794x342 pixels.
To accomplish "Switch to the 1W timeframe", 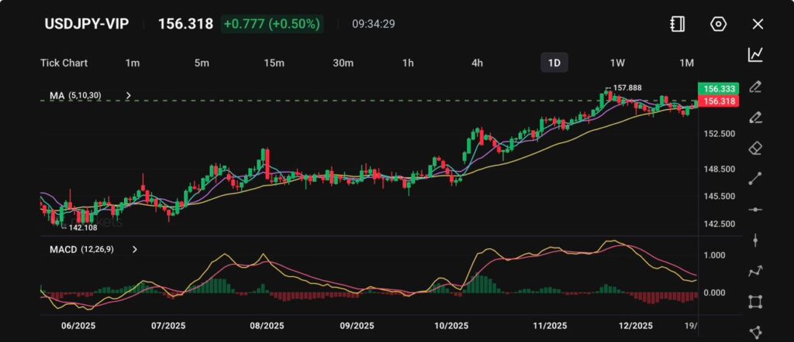I will pyautogui.click(x=617, y=63).
